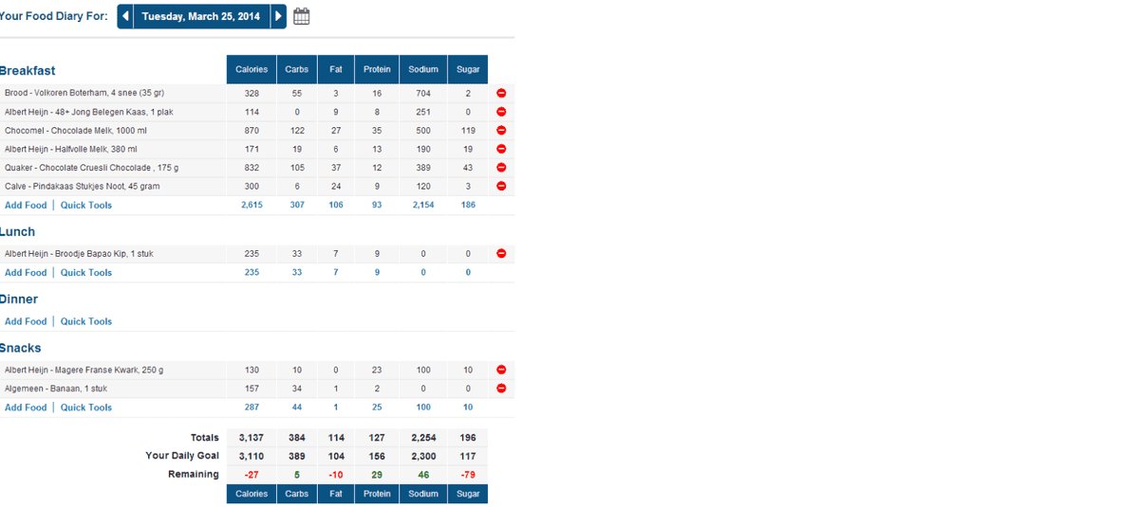Delete the Halfvolle Melk entry
The image size is (1139, 507).
click(501, 149)
